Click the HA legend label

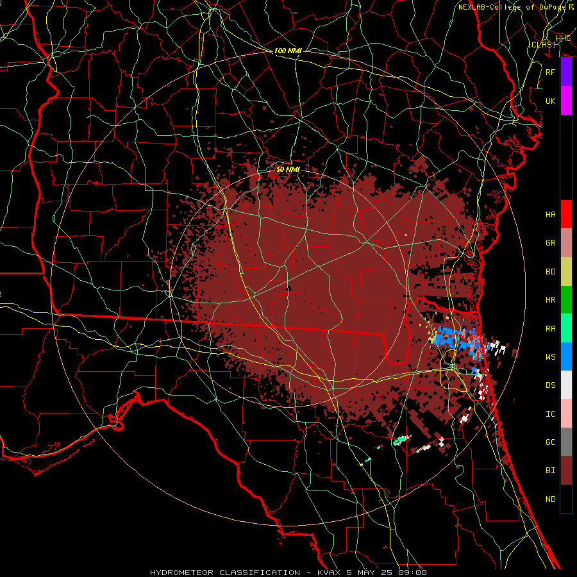550,215
